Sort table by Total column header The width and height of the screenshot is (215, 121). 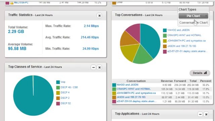point(193,81)
